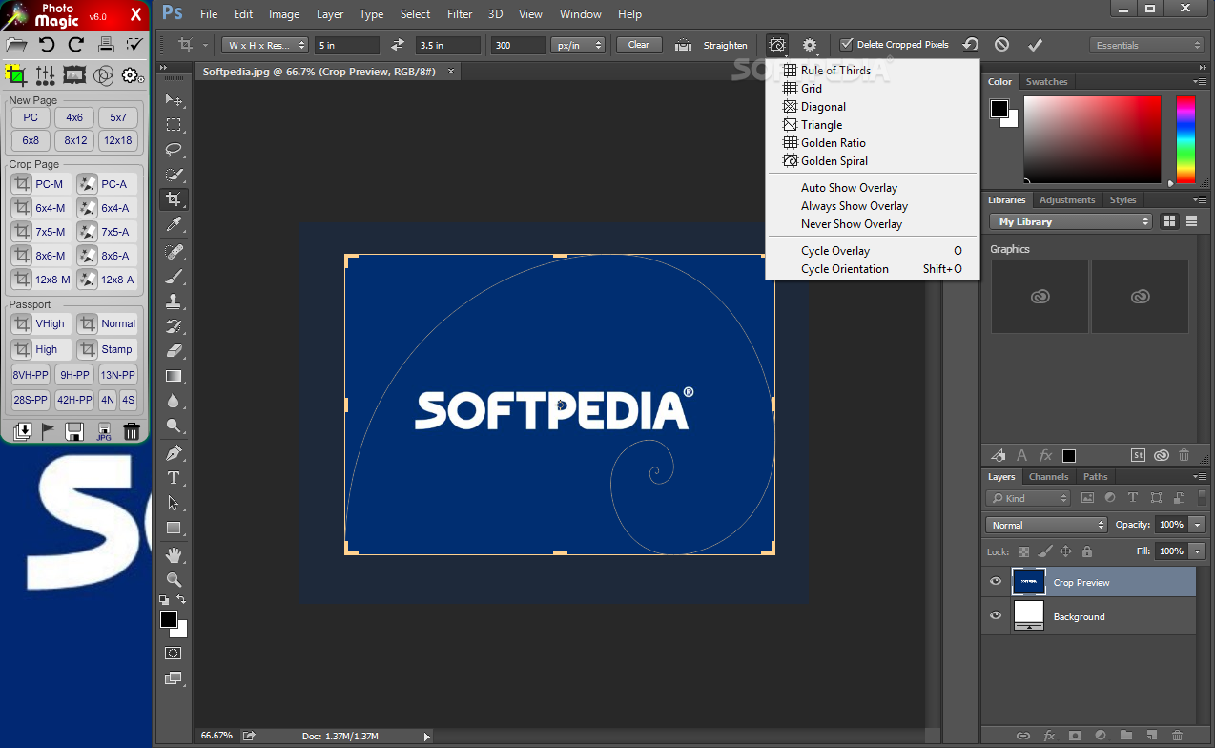Click the Redo arrow in Photo Magic
Image resolution: width=1215 pixels, height=748 pixels.
(76, 44)
